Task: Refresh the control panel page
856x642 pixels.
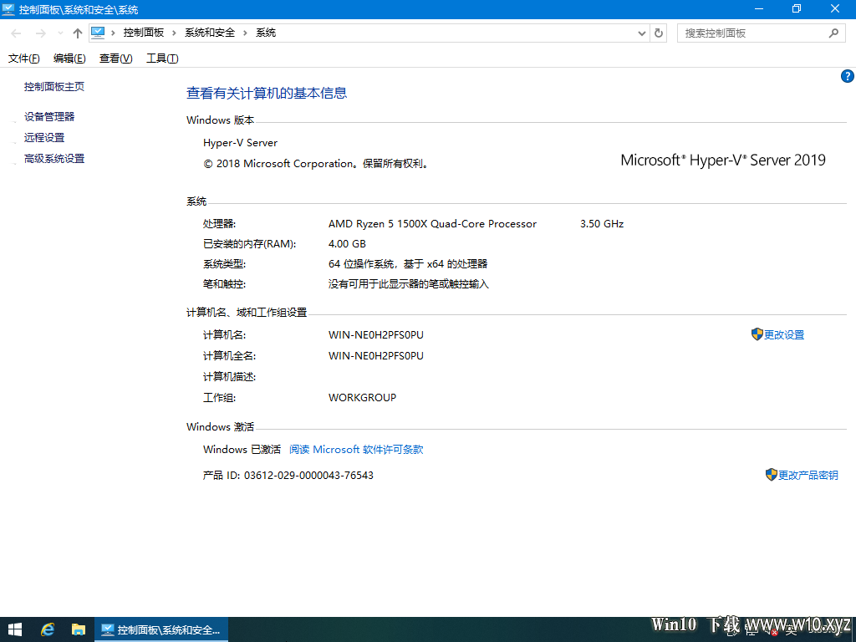Action: coord(659,33)
